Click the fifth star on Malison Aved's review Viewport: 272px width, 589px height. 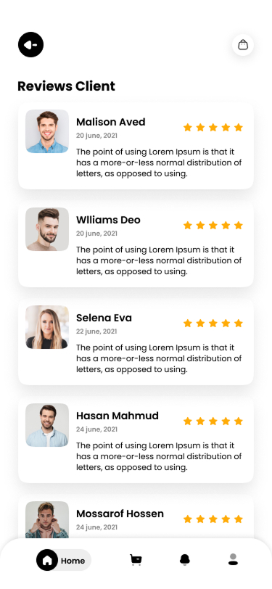[238, 128]
